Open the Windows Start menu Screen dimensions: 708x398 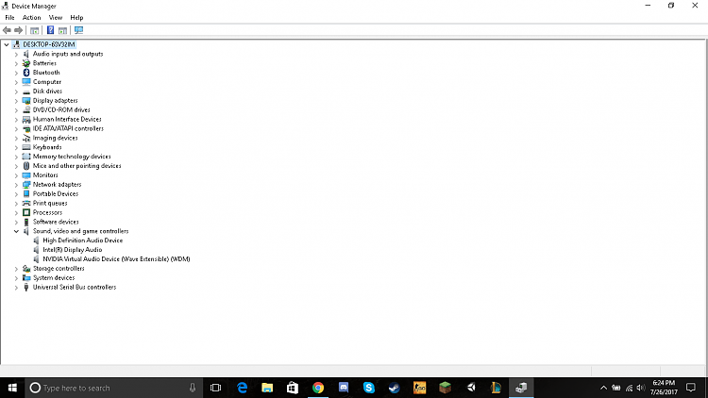[12, 388]
